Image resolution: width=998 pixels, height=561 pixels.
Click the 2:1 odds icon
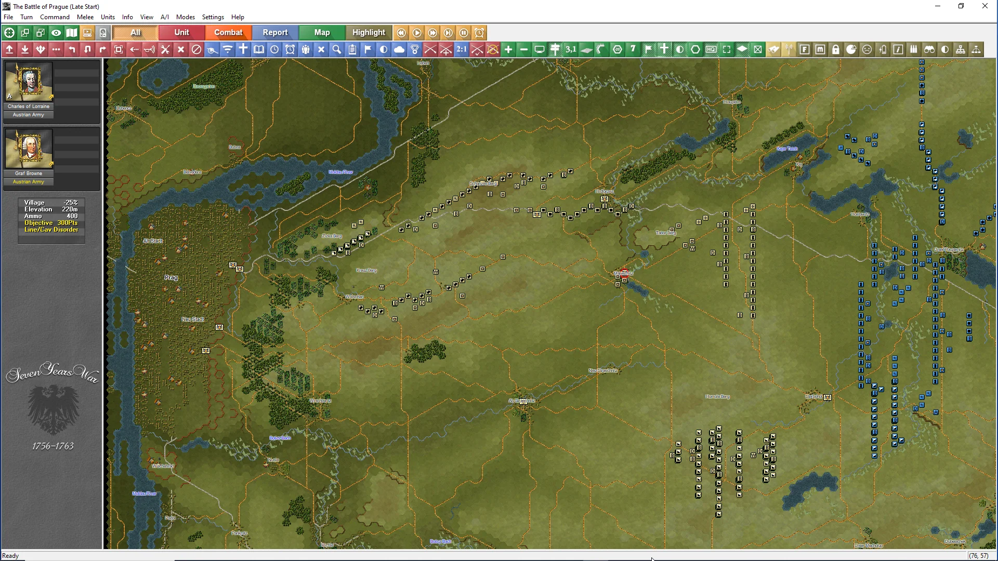pyautogui.click(x=462, y=49)
